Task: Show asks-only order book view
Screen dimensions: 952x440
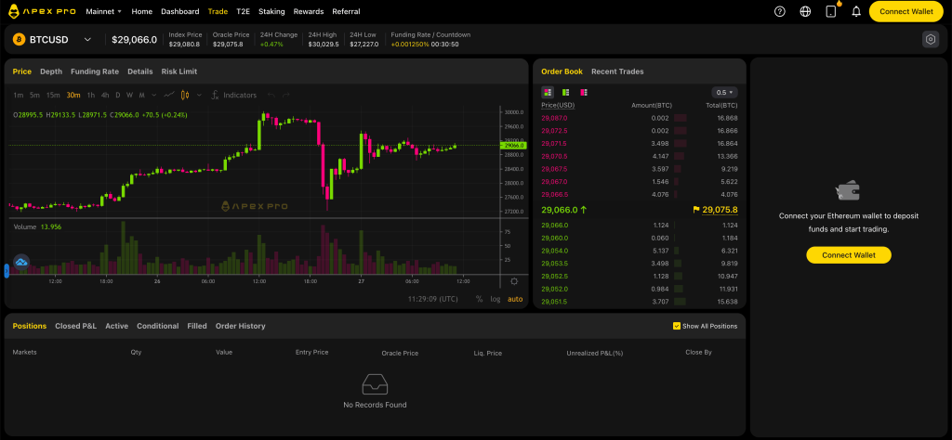Action: pos(584,92)
